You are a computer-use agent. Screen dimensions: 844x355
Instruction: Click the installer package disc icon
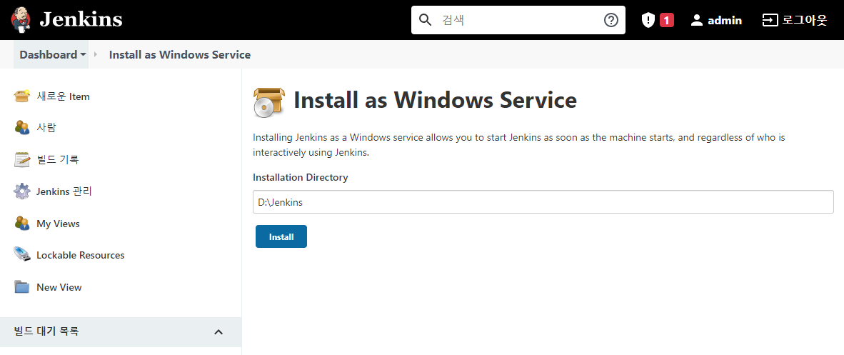[x=268, y=102]
